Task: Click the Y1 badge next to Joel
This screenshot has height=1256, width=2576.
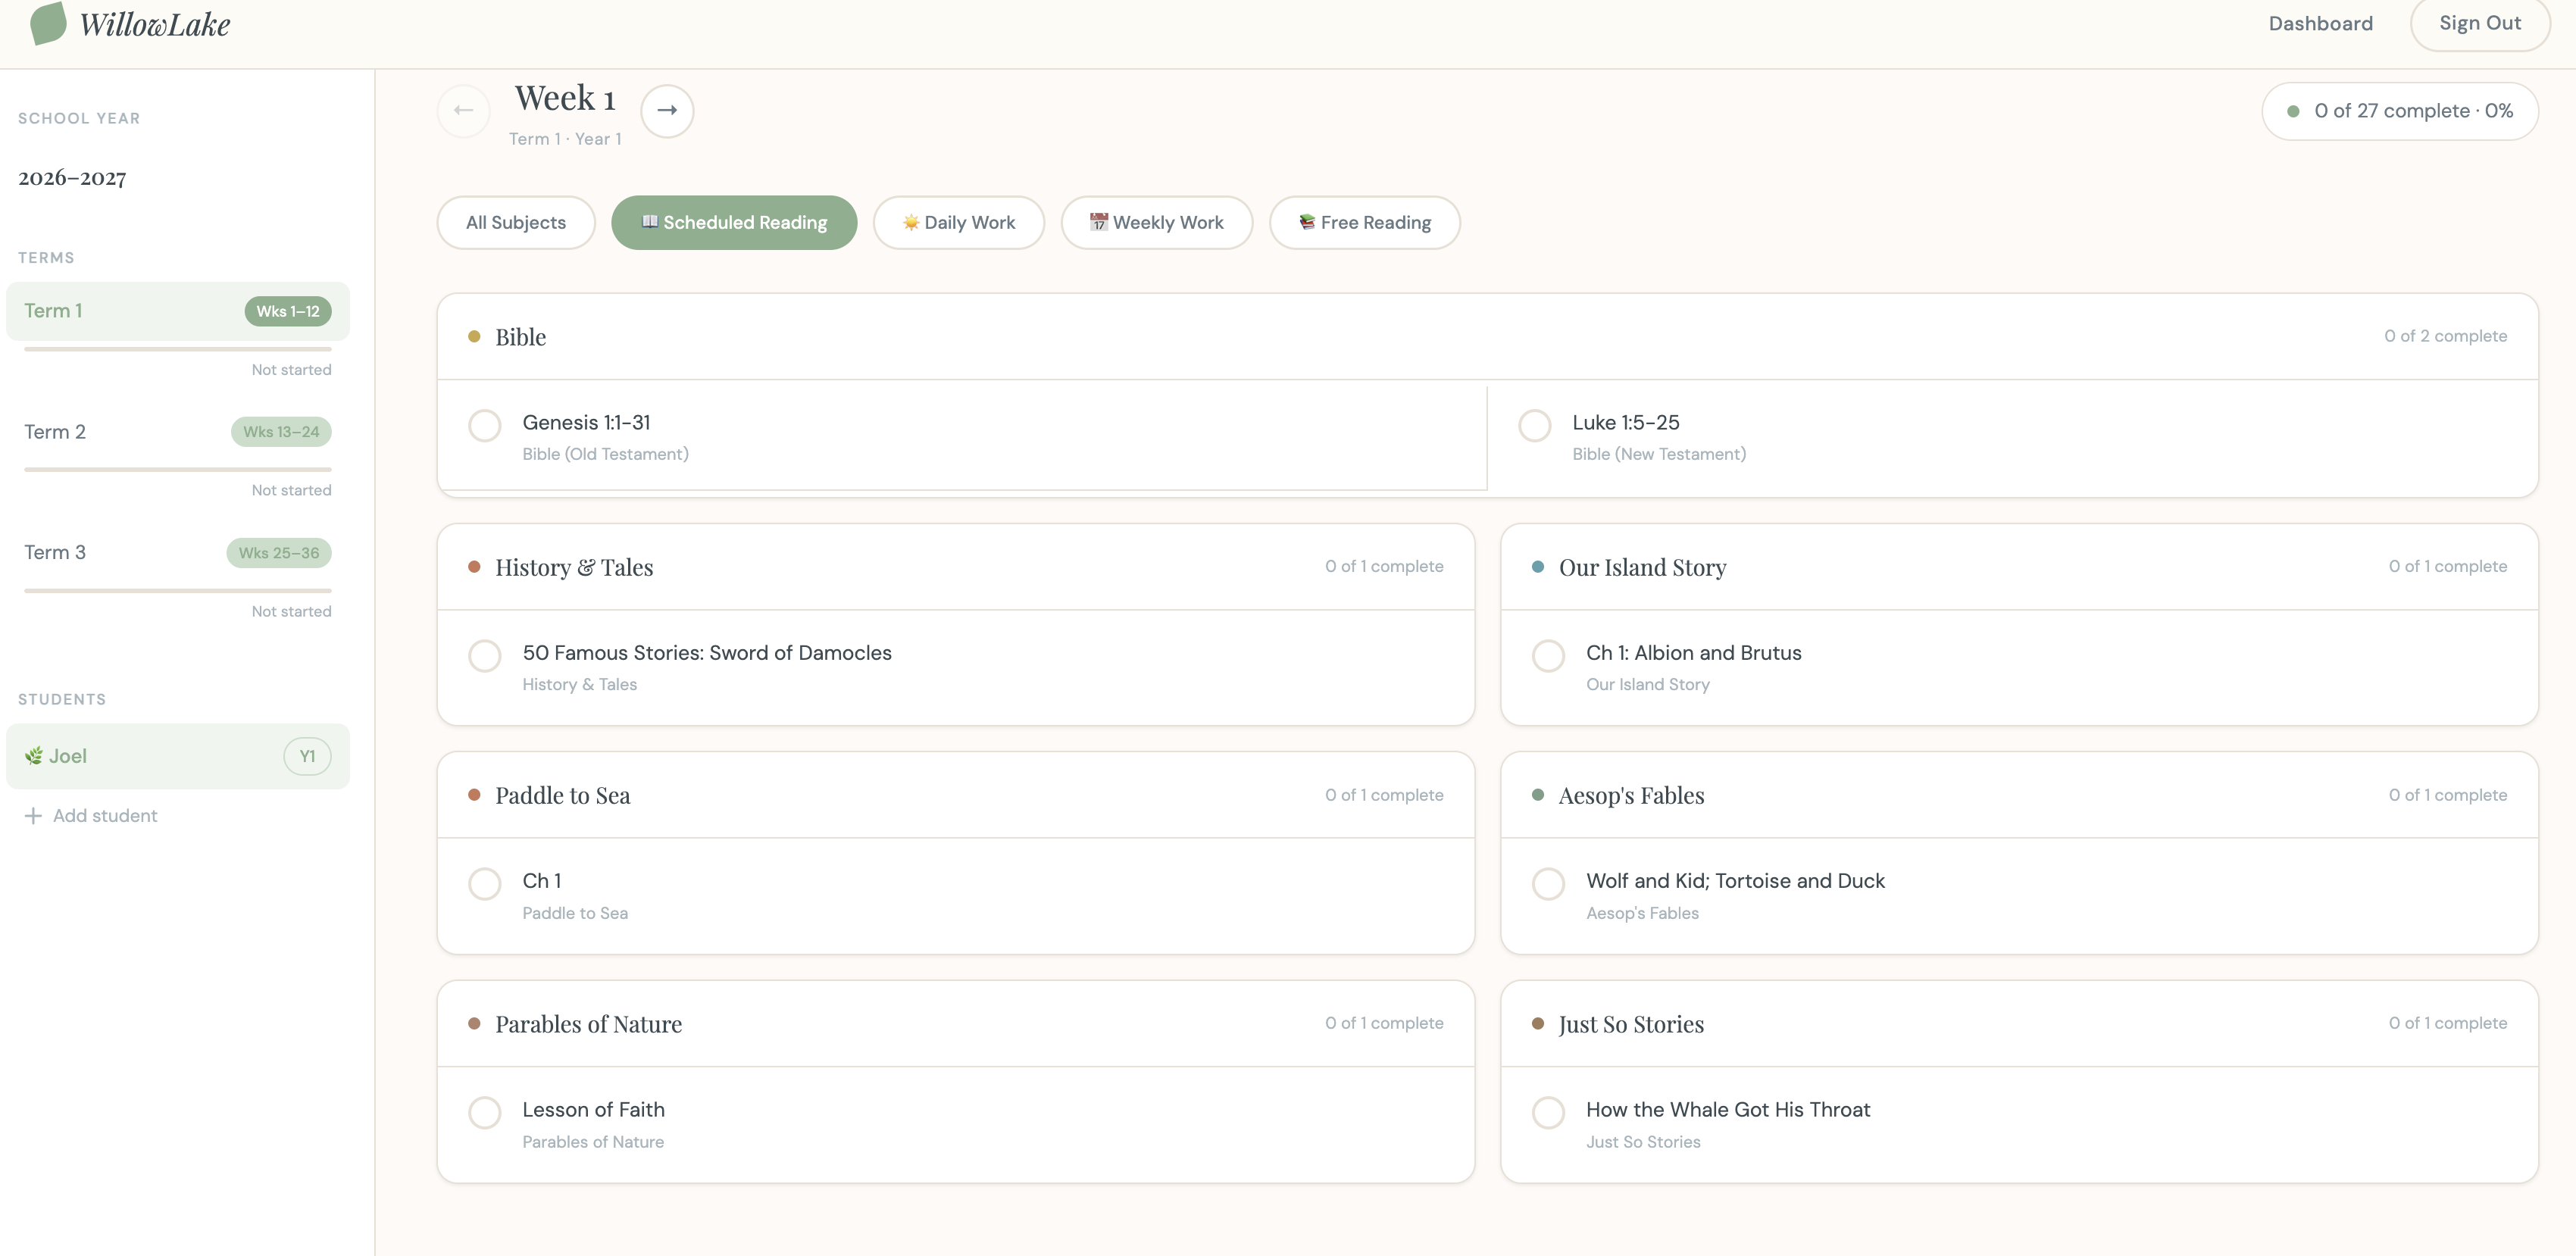Action: pos(307,756)
